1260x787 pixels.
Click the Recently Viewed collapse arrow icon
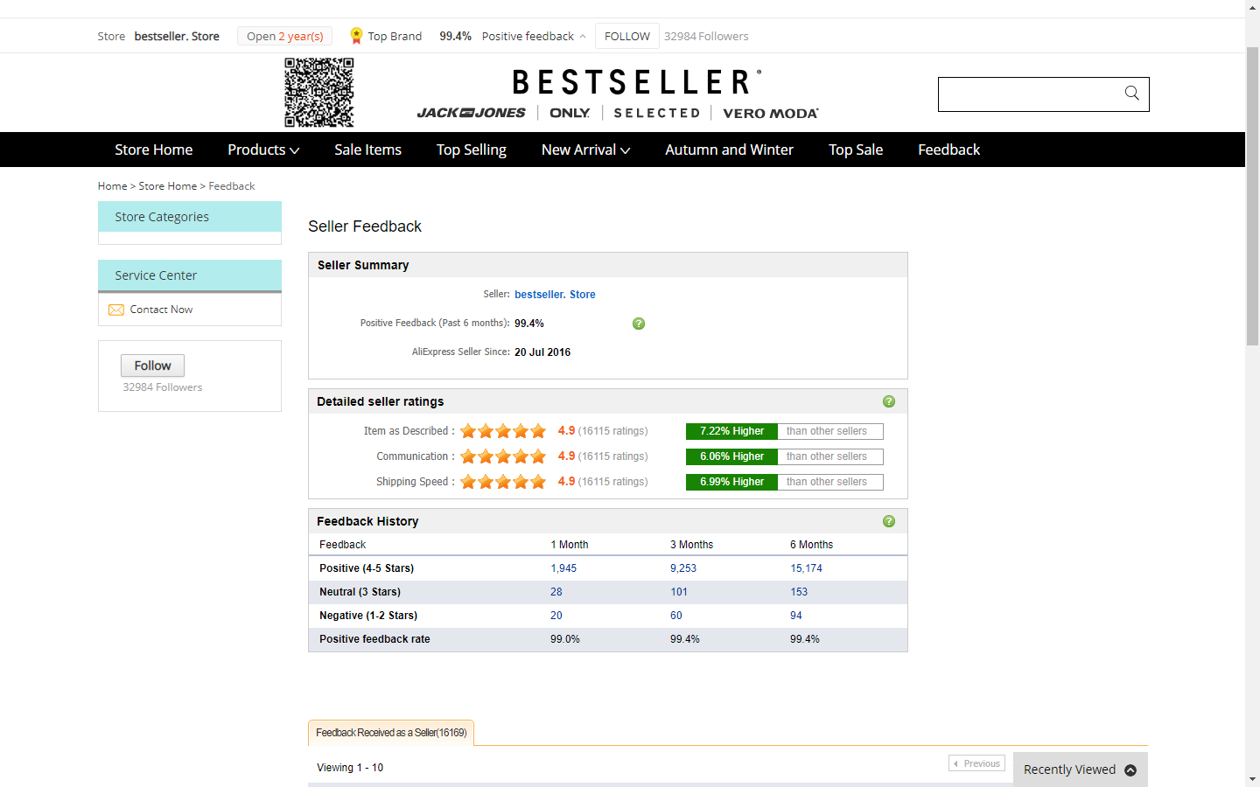coord(1130,770)
